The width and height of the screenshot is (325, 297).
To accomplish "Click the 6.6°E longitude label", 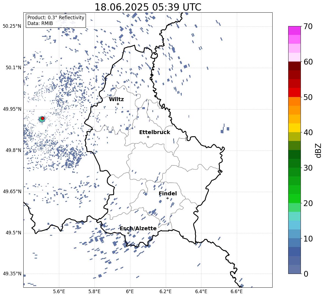I will [237, 292].
